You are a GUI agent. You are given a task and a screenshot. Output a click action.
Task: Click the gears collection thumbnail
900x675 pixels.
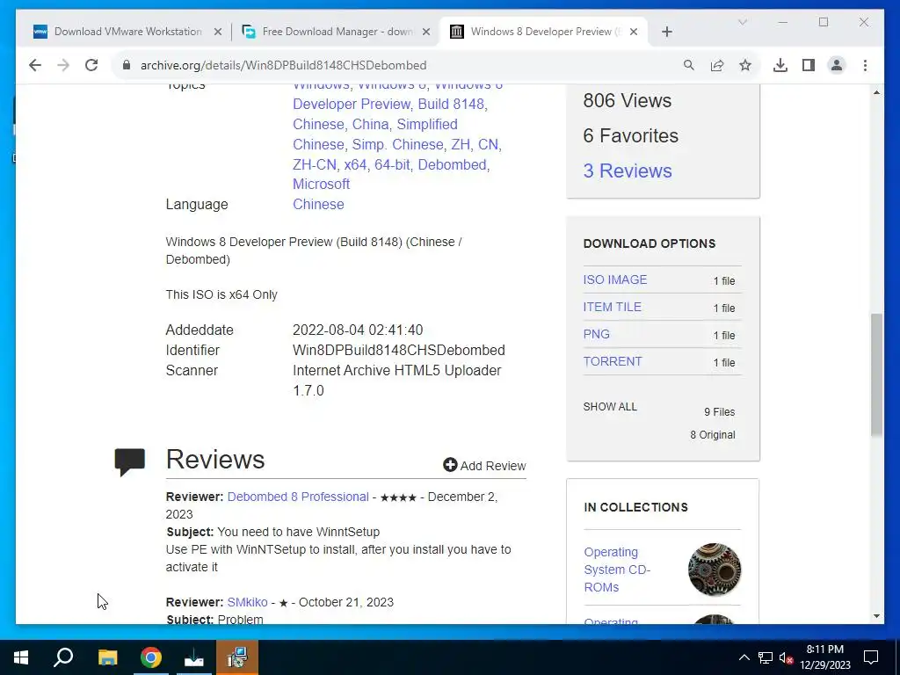coord(715,570)
